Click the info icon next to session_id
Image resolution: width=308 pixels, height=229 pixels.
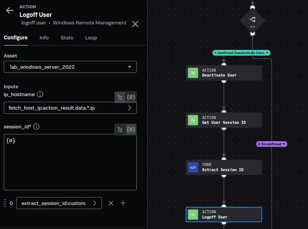[36, 127]
